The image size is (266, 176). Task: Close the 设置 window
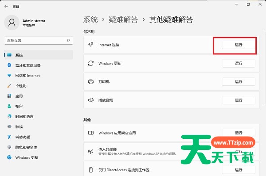point(260,4)
